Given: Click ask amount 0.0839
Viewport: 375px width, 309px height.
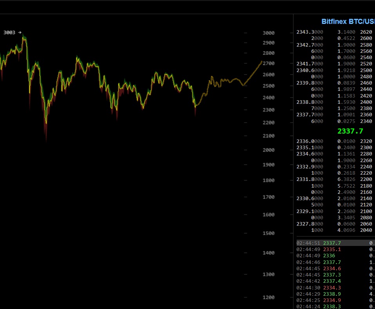Looking at the screenshot, I should [x=346, y=83].
